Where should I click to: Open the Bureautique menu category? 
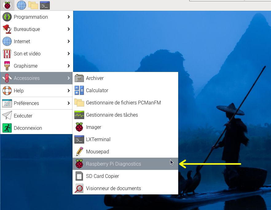tap(36, 29)
